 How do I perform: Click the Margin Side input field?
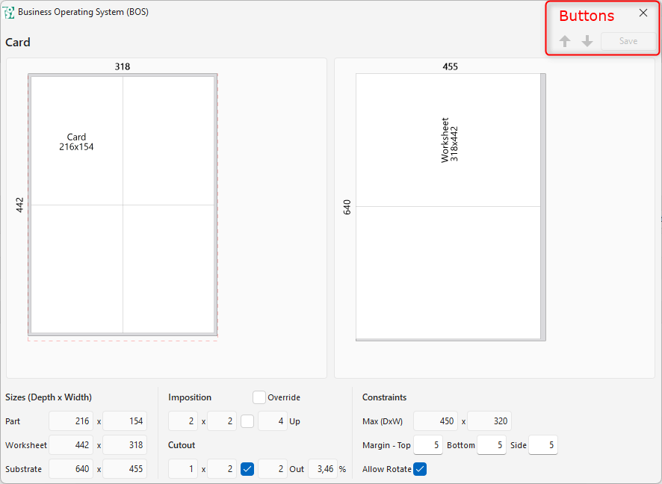click(543, 445)
